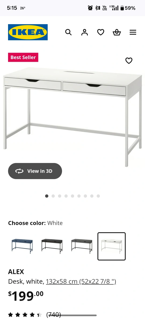
Task: Open favorites heart in header
Action: (x=101, y=32)
